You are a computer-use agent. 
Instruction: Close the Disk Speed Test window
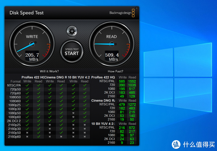(x=137, y=8)
